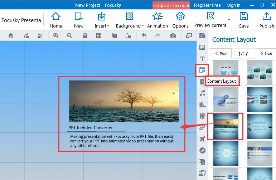Open the slideshow gallery sidebar tool
Screen dimensions: 276x180
click(x=202, y=173)
